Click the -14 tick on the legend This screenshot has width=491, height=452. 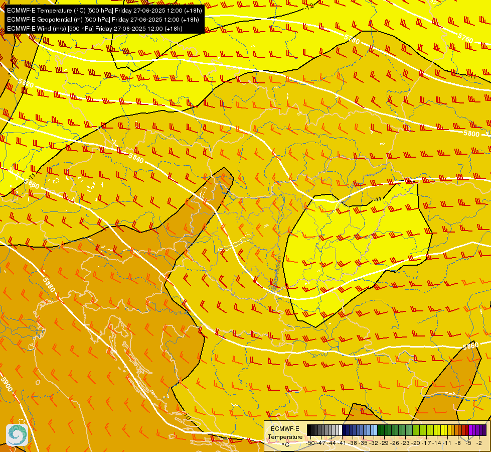(437, 443)
